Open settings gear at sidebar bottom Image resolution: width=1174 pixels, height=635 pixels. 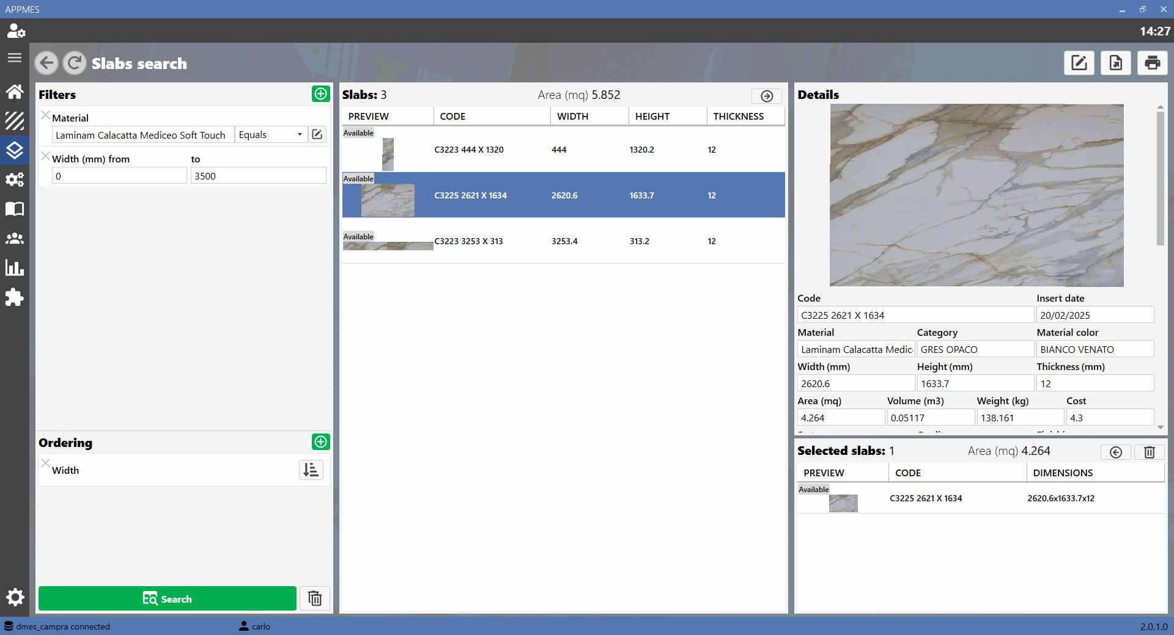click(15, 597)
